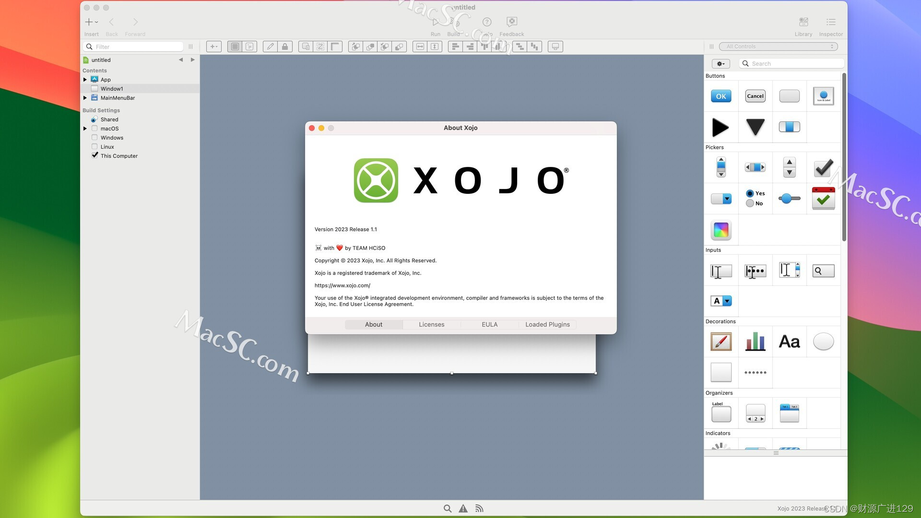Open the Library gear options menu
The width and height of the screenshot is (921, 518).
(x=720, y=63)
